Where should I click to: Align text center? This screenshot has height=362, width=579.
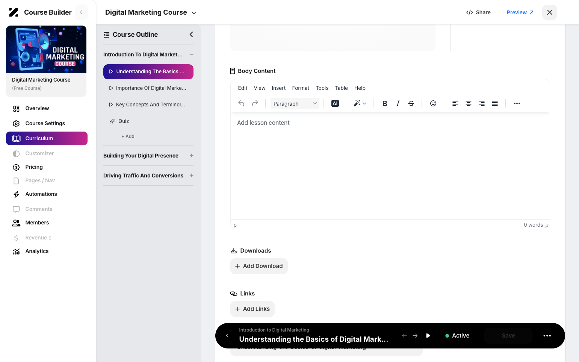pos(469,103)
